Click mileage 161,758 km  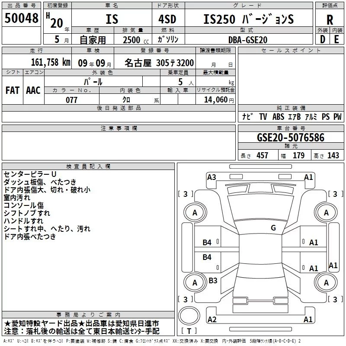[x=51, y=62]
